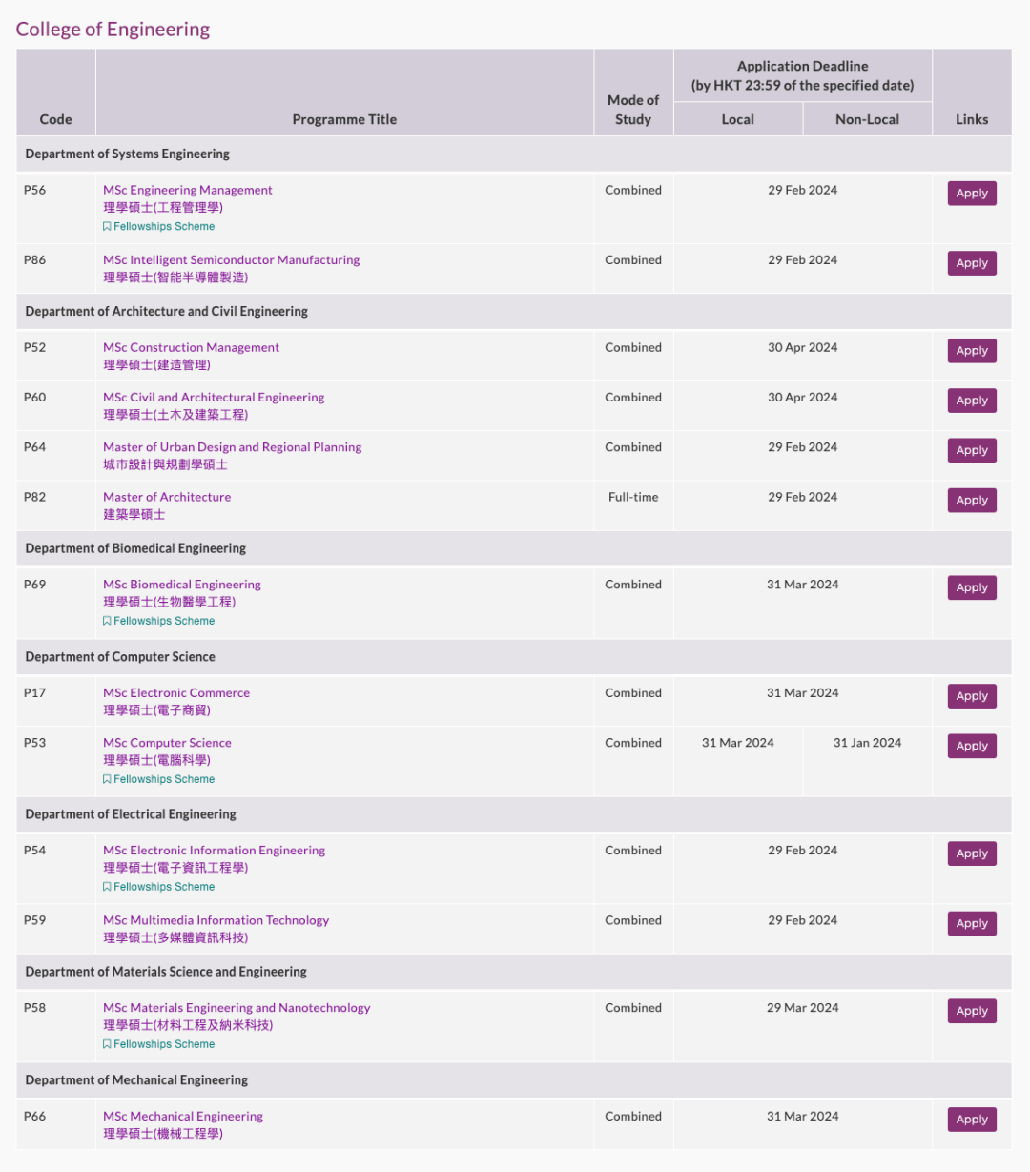Click Fellowships Scheme icon under Materials Engineering and Nanotechnology
Screen dimensions: 1030x1172
pos(107,1044)
